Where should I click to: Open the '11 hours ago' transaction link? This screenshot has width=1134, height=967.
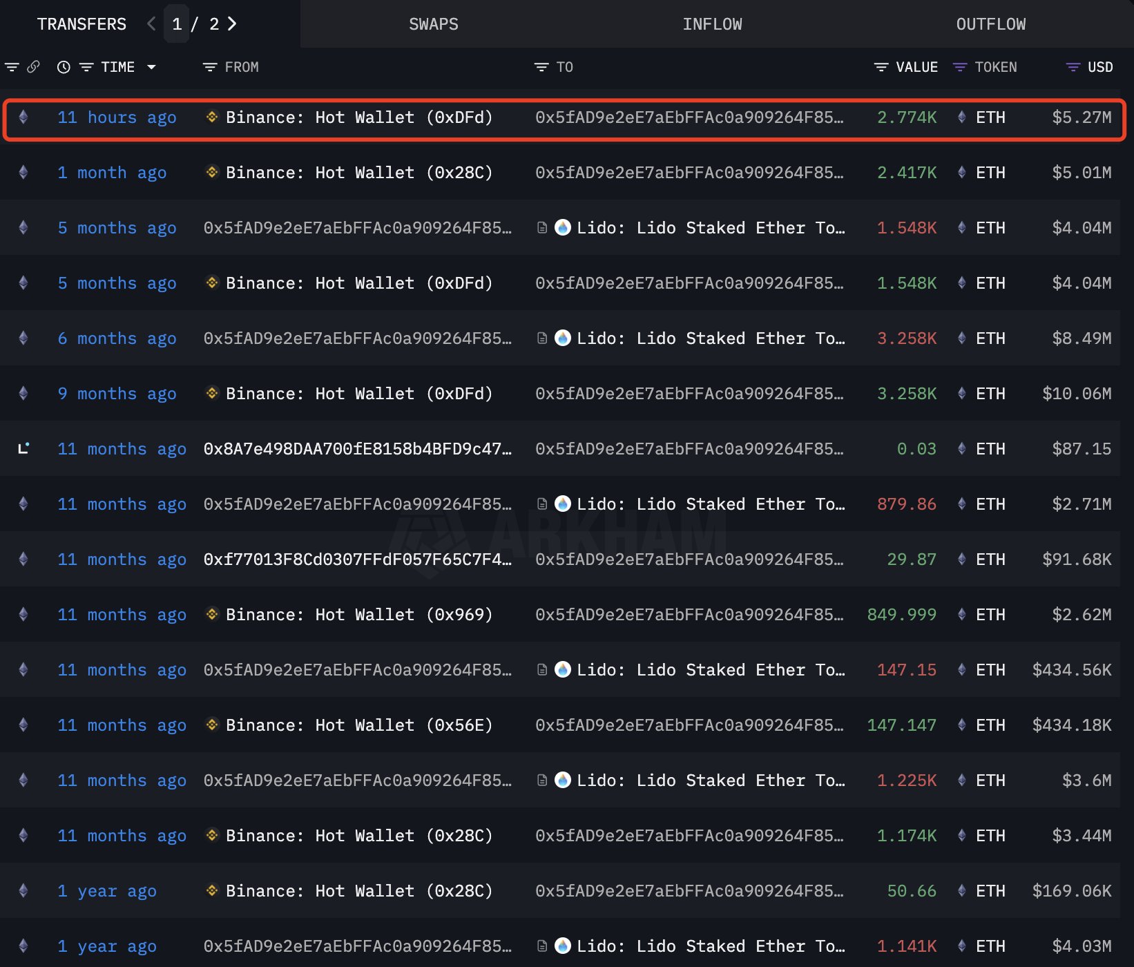(116, 117)
